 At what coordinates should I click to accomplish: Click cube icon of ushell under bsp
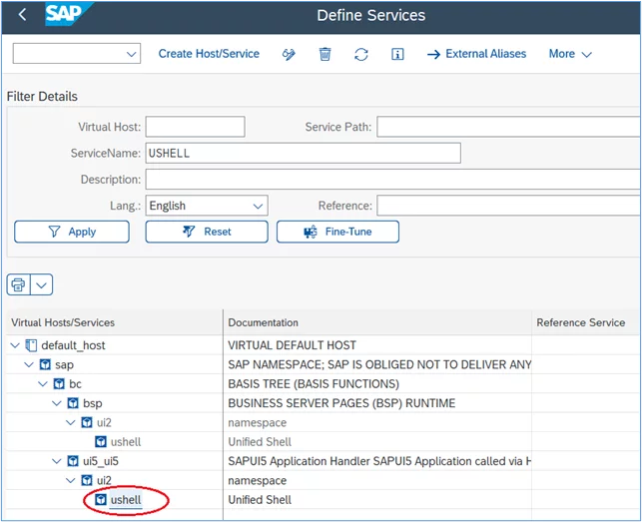(x=101, y=442)
